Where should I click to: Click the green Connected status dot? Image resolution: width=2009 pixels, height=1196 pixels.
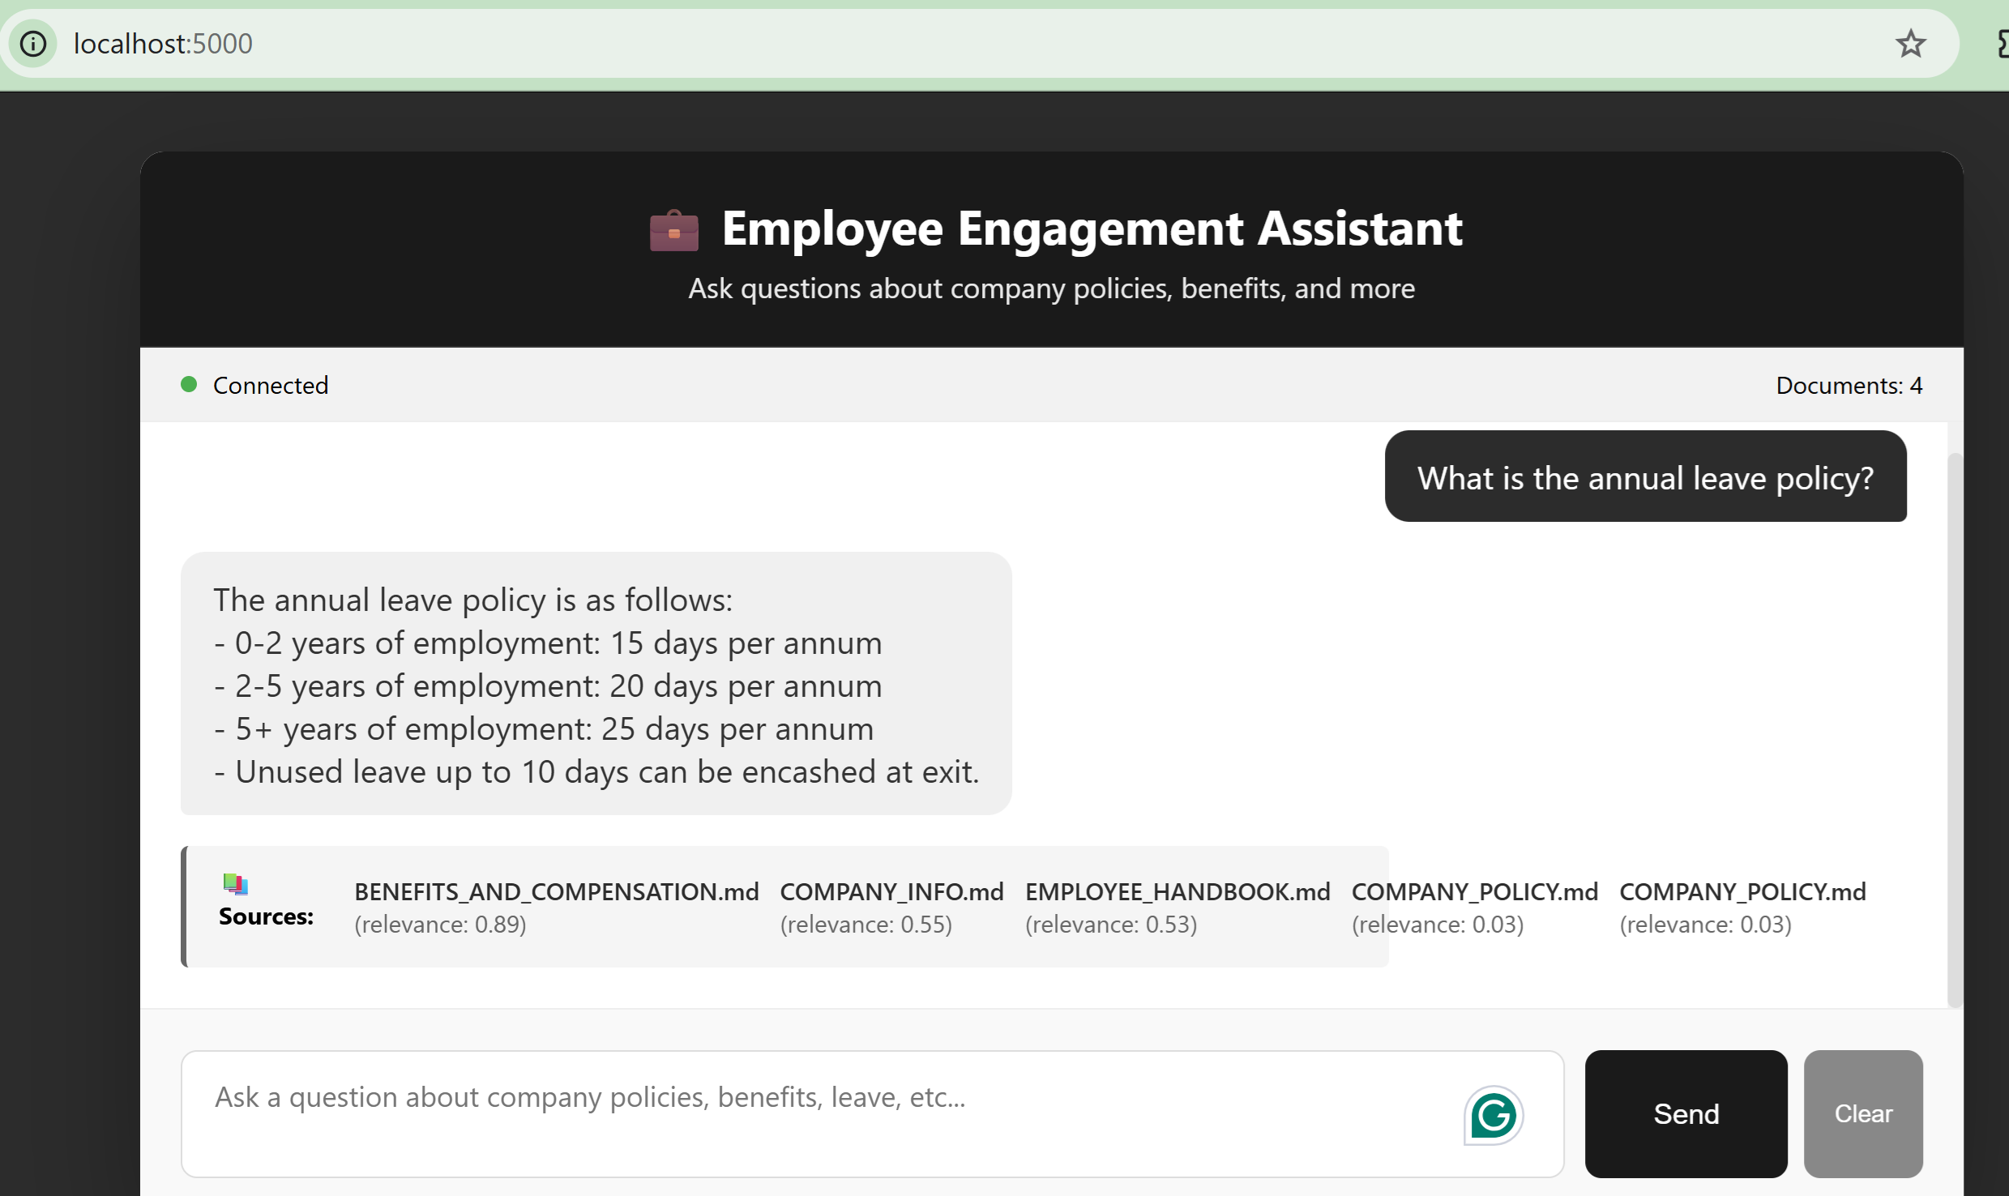(189, 384)
